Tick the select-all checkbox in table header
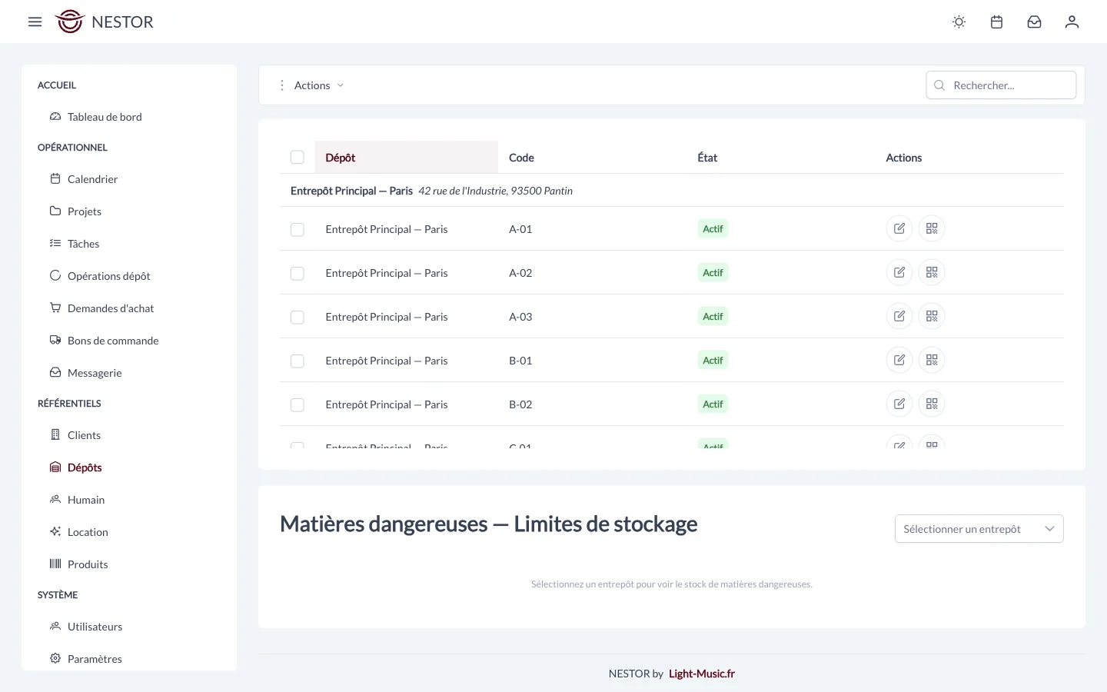The height and width of the screenshot is (692, 1107). pyautogui.click(x=298, y=158)
